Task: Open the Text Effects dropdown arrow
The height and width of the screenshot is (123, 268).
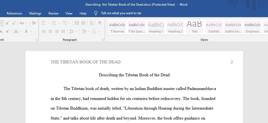Action: [21, 31]
